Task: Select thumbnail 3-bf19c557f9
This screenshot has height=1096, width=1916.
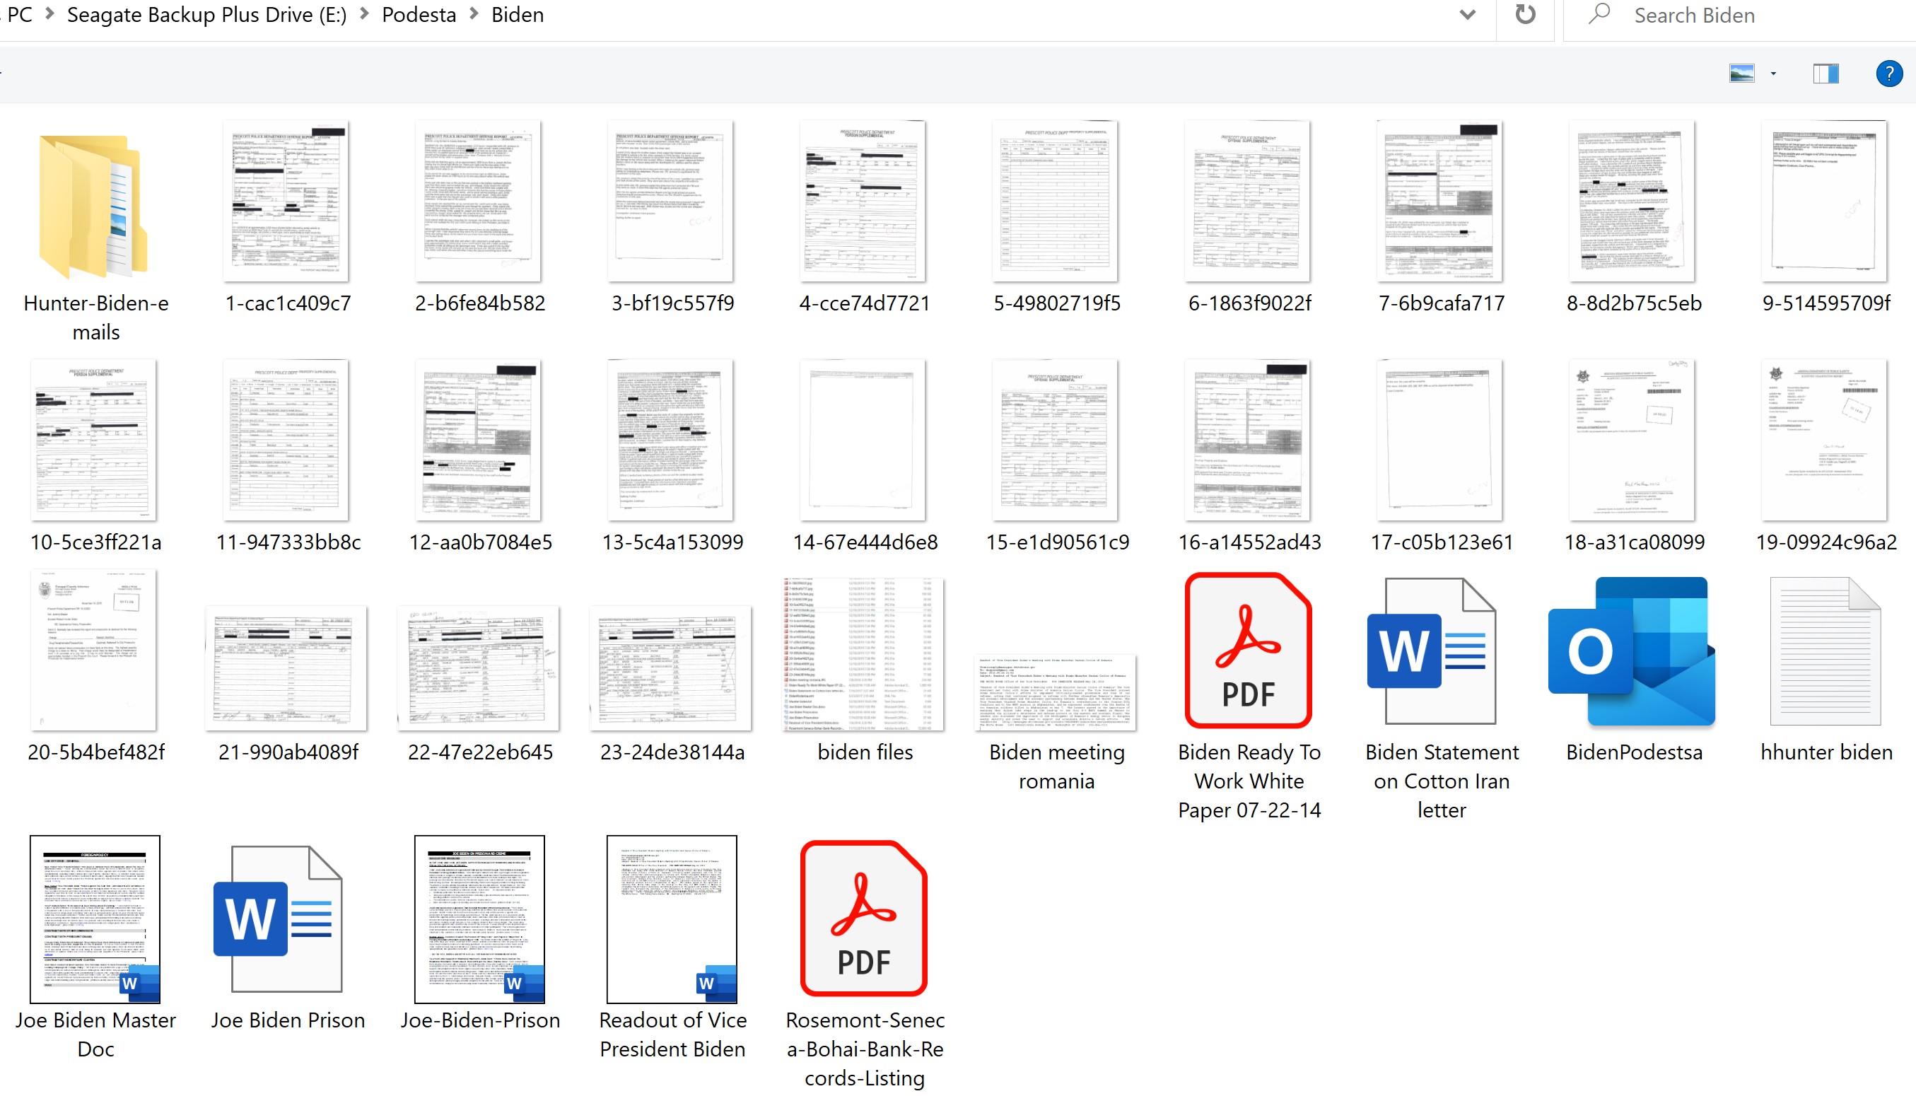Action: [671, 202]
